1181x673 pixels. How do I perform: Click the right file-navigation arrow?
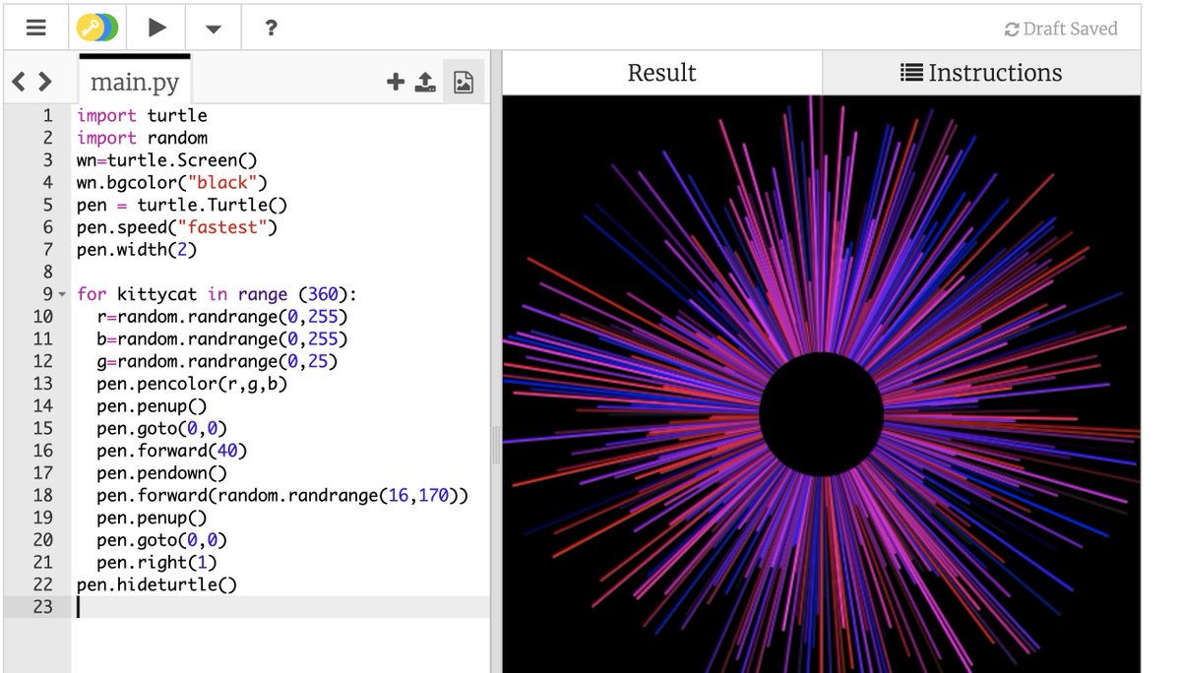coord(43,82)
